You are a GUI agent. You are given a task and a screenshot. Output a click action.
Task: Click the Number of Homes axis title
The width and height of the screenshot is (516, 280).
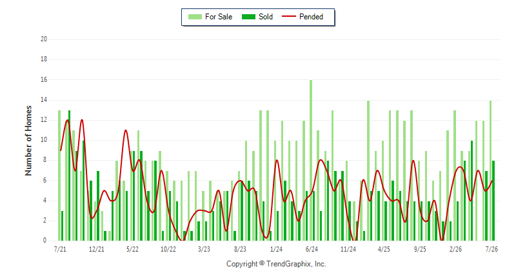[x=28, y=141]
